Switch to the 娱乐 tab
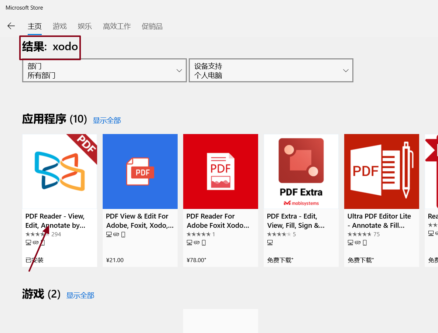 pyautogui.click(x=85, y=26)
